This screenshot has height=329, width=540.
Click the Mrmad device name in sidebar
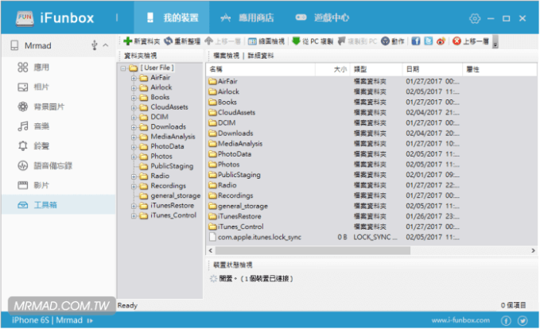[38, 45]
